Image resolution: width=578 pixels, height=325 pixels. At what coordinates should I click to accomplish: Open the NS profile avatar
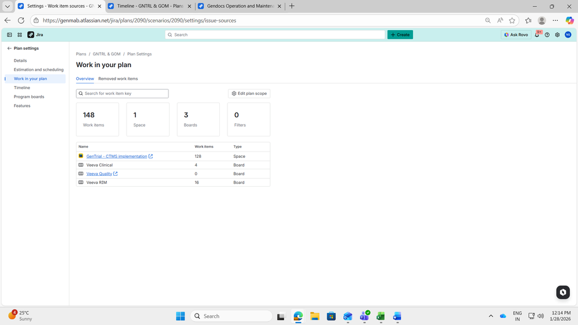pos(568,35)
